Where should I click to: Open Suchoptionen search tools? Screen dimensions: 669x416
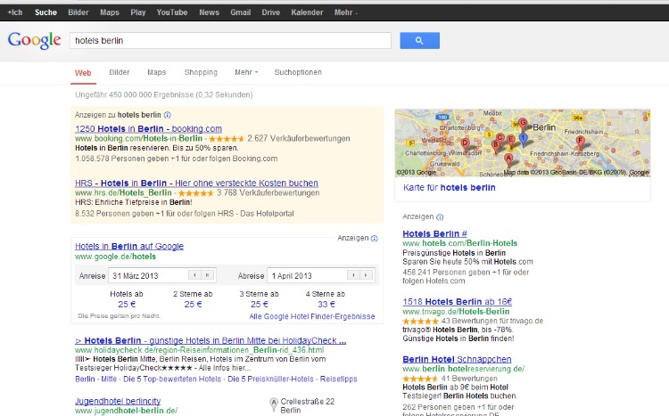[x=298, y=72]
